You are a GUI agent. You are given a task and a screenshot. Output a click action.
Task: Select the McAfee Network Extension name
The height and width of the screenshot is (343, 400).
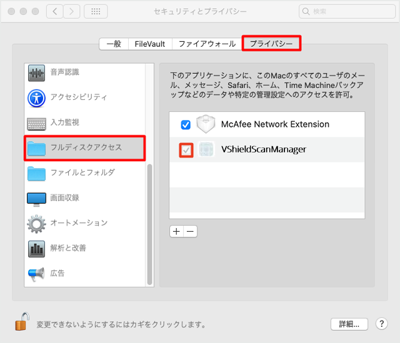pos(275,124)
